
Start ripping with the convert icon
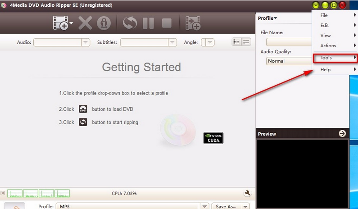pyautogui.click(x=130, y=23)
